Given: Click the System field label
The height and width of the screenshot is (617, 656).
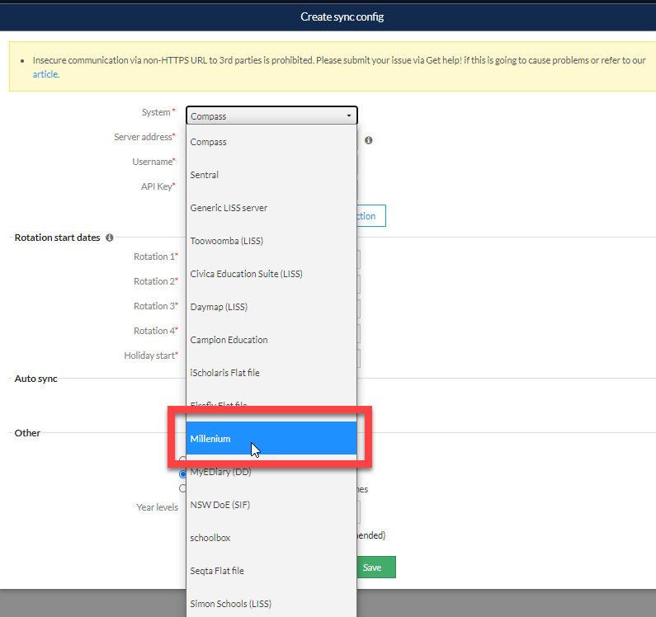Looking at the screenshot, I should (158, 112).
